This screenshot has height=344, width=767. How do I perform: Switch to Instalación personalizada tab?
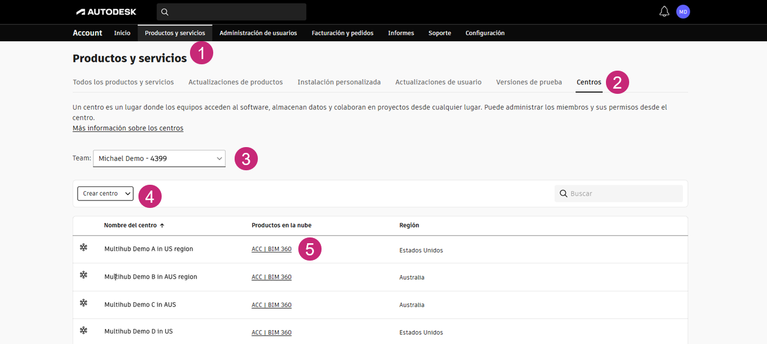(339, 82)
